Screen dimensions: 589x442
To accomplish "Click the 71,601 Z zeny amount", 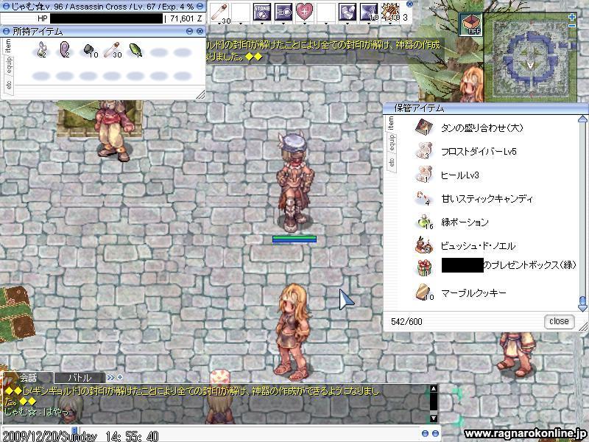I will (x=186, y=18).
